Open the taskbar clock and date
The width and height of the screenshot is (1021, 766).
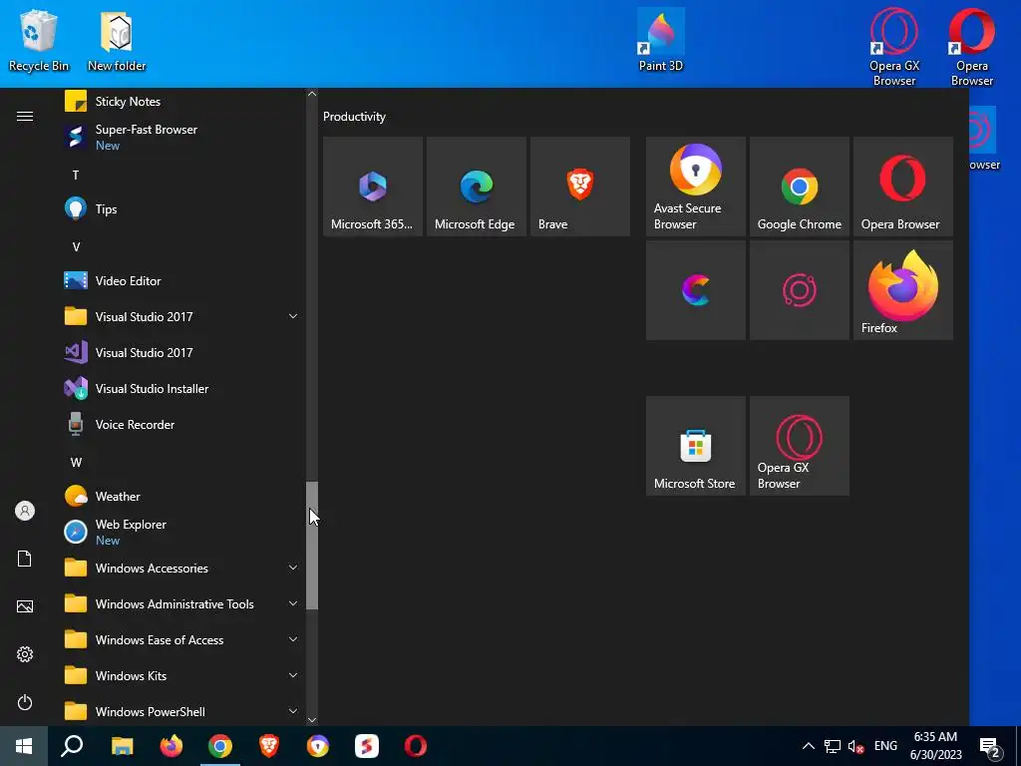(935, 746)
